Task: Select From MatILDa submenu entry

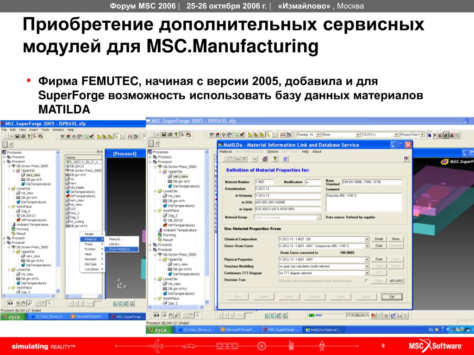Action: click(x=122, y=249)
